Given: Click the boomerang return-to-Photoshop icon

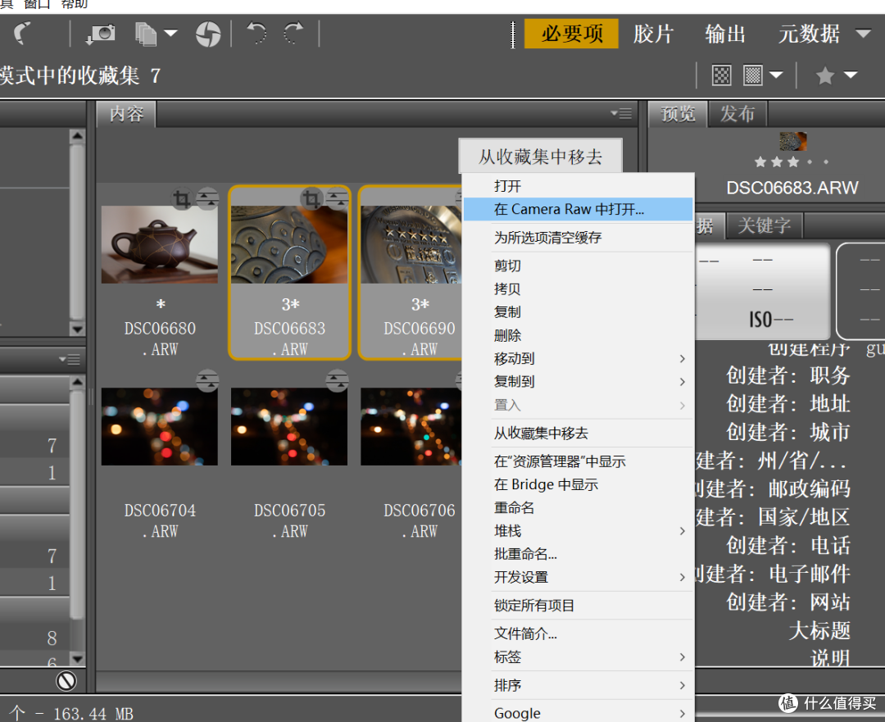Looking at the screenshot, I should point(23,34).
